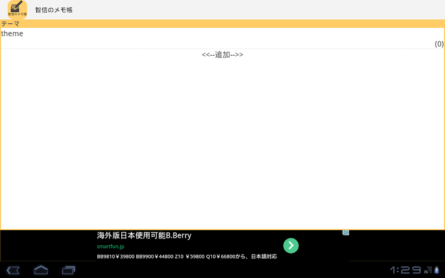Click the green arrow button in ad

click(x=291, y=245)
